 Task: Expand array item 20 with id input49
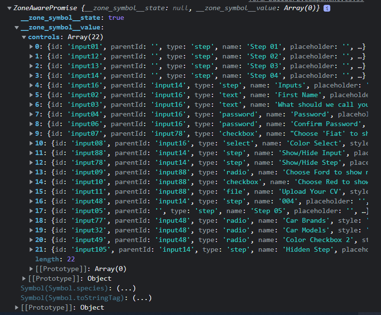31,240
